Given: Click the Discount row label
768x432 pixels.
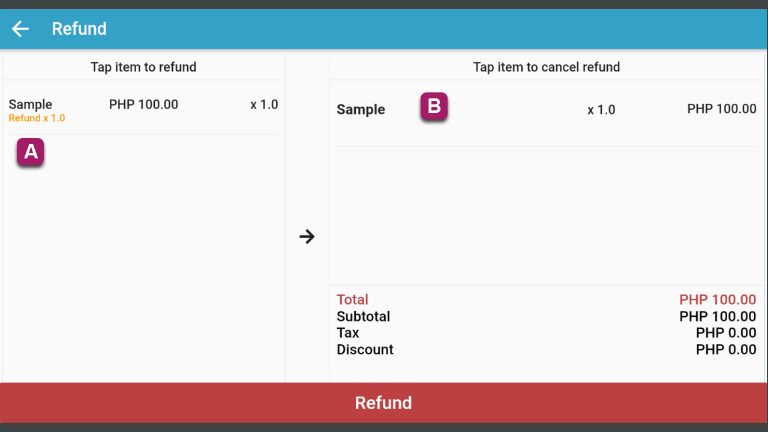Looking at the screenshot, I should coord(365,349).
